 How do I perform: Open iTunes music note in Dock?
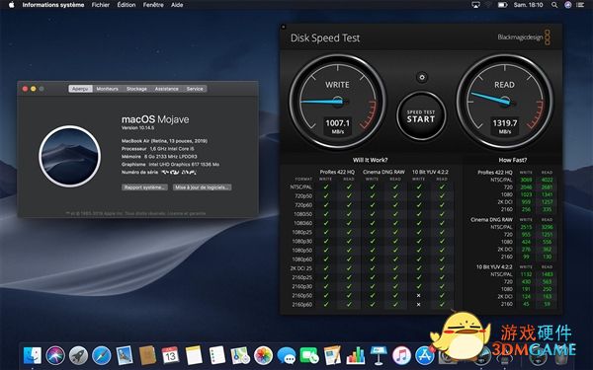401,355
